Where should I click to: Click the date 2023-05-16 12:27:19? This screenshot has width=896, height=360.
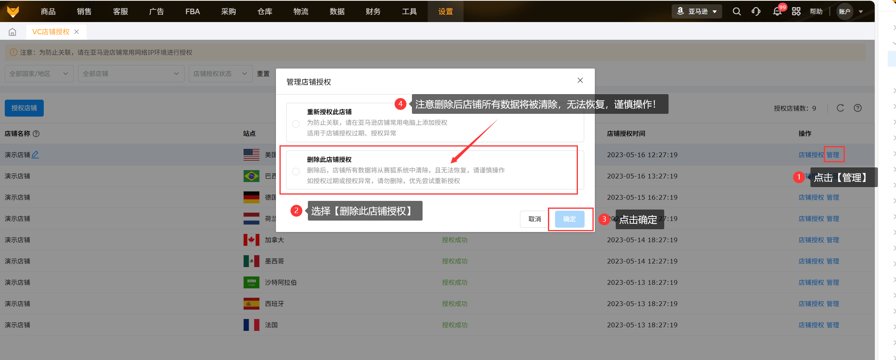pos(642,155)
